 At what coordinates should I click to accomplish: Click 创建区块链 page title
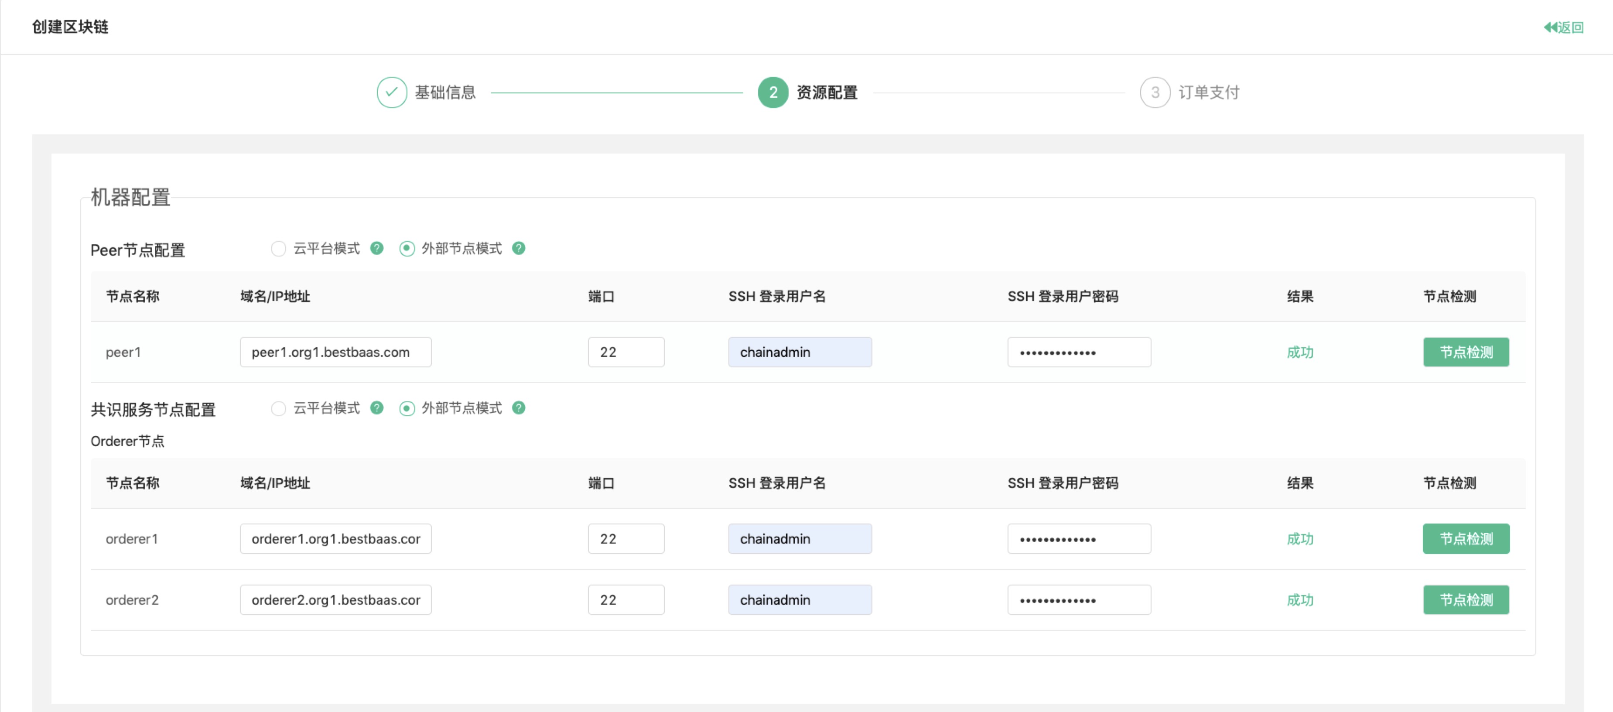(70, 27)
